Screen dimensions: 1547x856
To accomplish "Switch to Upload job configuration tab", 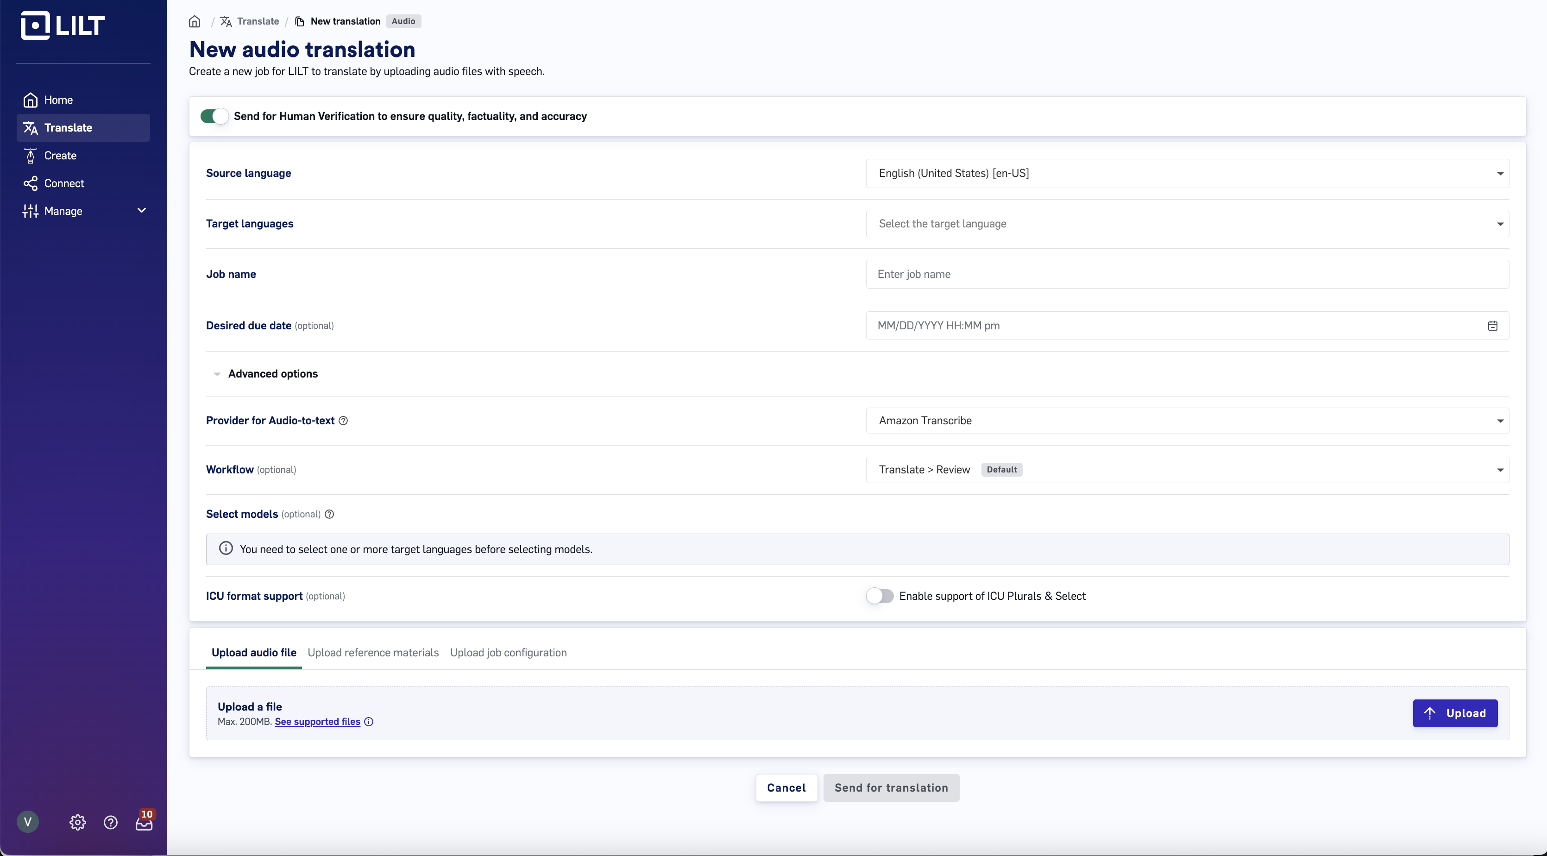I will click(508, 652).
